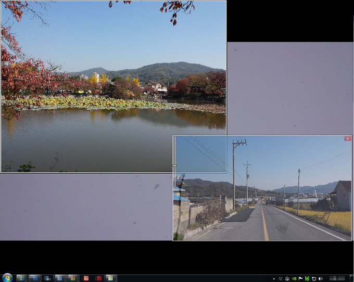The height and width of the screenshot is (282, 354).
Task: Open the volume speaker icon
Action: (x=320, y=279)
